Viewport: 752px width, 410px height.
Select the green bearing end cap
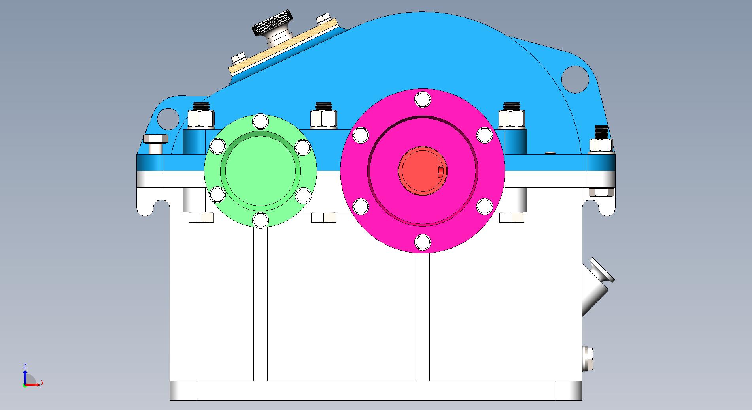click(260, 171)
